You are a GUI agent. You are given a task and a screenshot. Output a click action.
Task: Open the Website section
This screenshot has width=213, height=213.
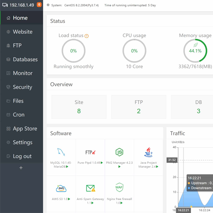pos(21,32)
